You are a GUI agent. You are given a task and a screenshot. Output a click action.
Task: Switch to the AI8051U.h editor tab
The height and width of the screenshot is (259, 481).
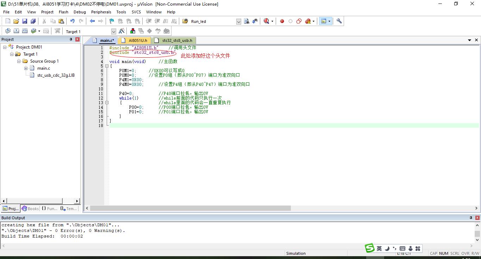[x=137, y=40]
